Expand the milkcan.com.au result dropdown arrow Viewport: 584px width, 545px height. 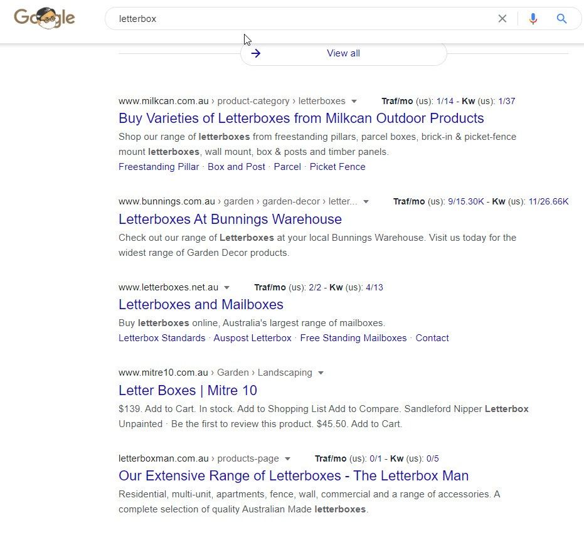(x=354, y=101)
